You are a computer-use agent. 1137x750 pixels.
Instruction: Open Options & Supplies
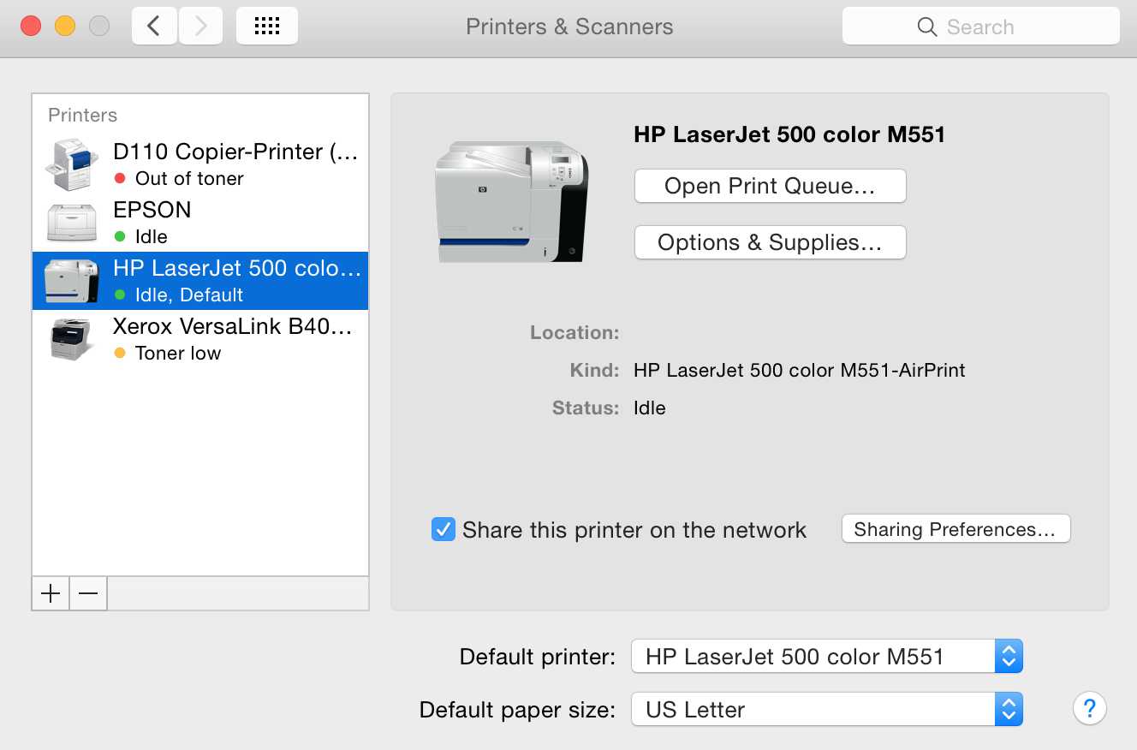coord(770,243)
